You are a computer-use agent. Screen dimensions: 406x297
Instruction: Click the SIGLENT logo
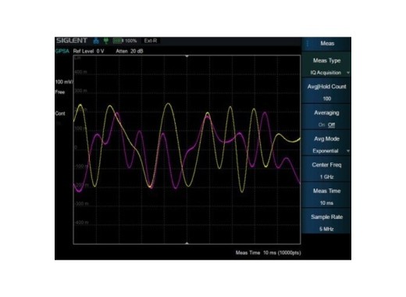(x=72, y=41)
